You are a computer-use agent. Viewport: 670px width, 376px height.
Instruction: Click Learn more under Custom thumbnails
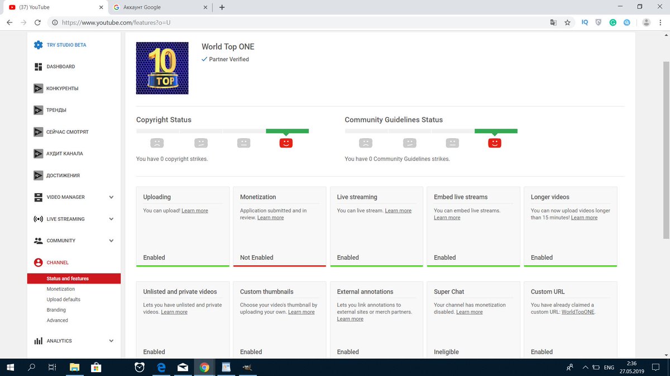[x=301, y=312]
